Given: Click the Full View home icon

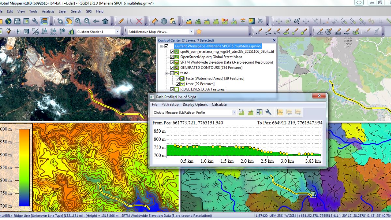Looking at the screenshot, I should pos(105,22).
